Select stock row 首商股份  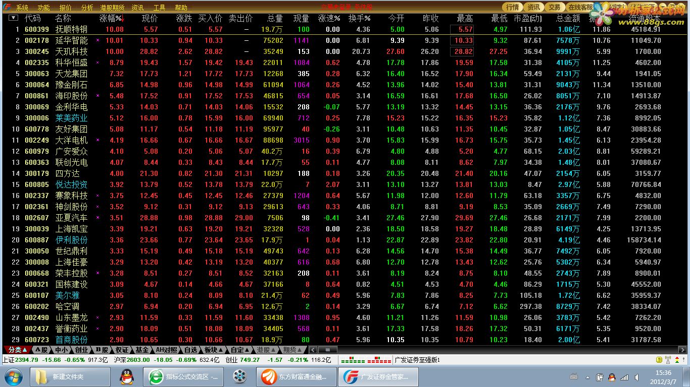click(345, 340)
